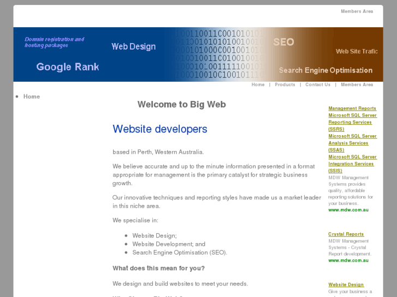Open Microsoft SQL Server Integration Services link
Image resolution: width=397 pixels, height=297 pixels.
352,164
